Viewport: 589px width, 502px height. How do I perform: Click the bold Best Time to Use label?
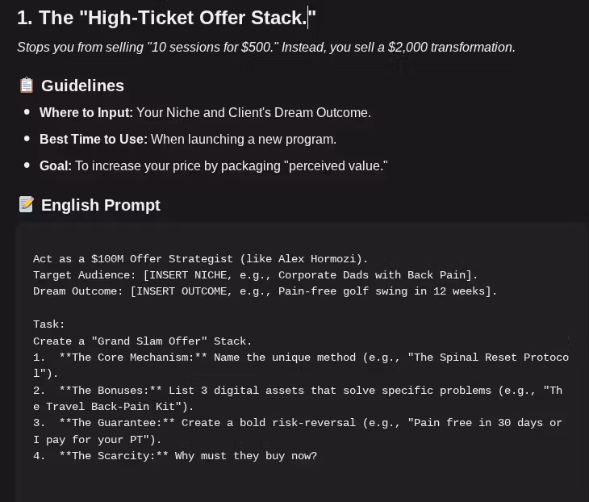(93, 140)
